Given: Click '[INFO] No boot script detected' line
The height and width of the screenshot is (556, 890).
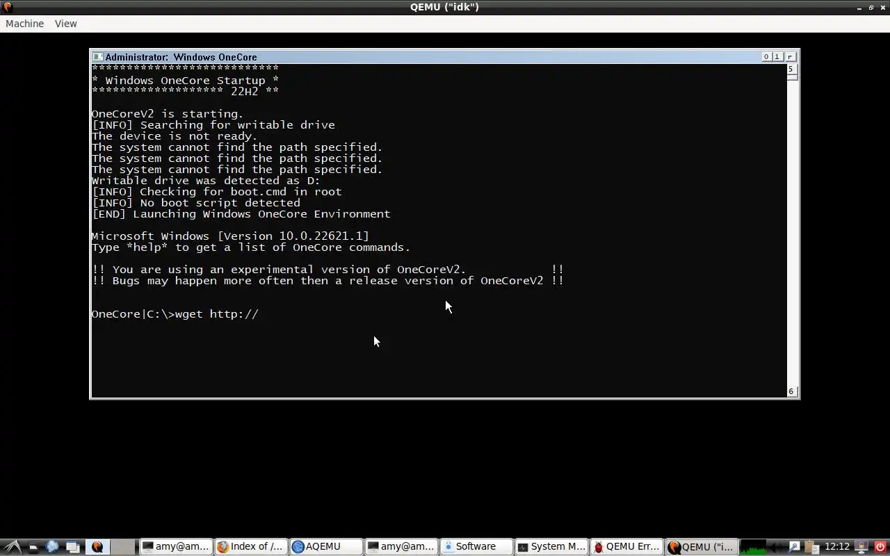Looking at the screenshot, I should (195, 203).
